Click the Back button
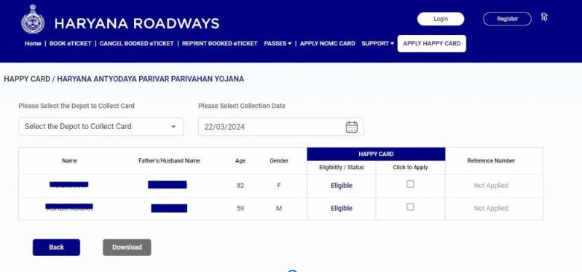Image resolution: width=582 pixels, height=272 pixels. [56, 247]
